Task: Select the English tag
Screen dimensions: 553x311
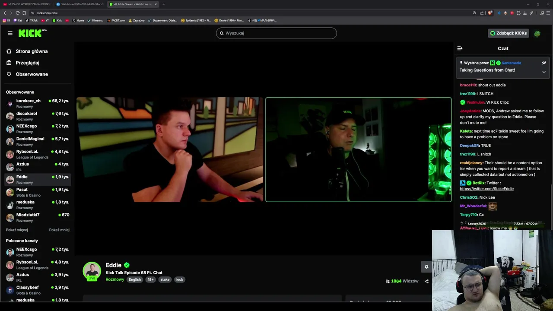Action: pyautogui.click(x=135, y=279)
